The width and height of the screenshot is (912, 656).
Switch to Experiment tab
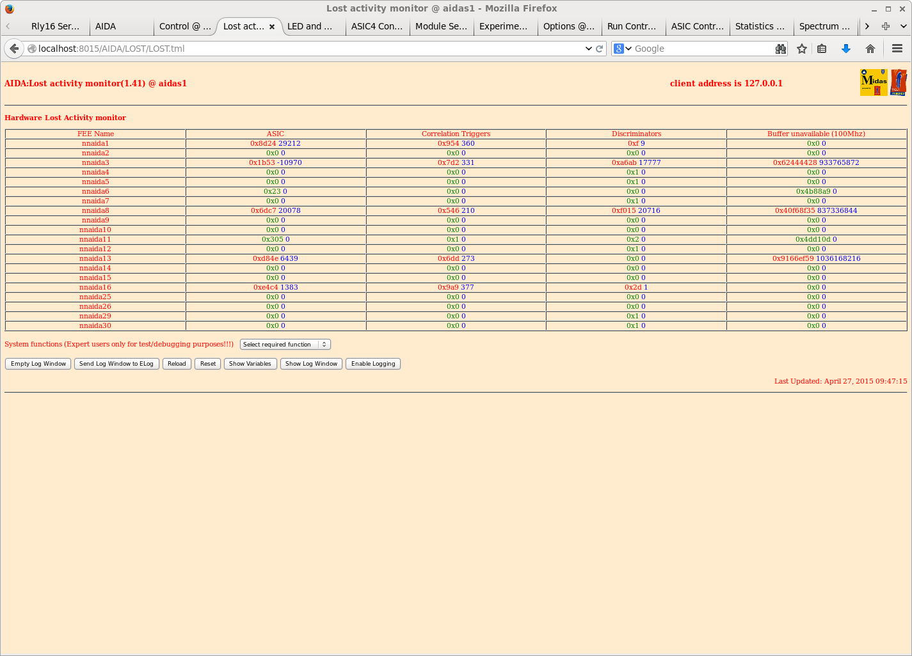click(505, 26)
